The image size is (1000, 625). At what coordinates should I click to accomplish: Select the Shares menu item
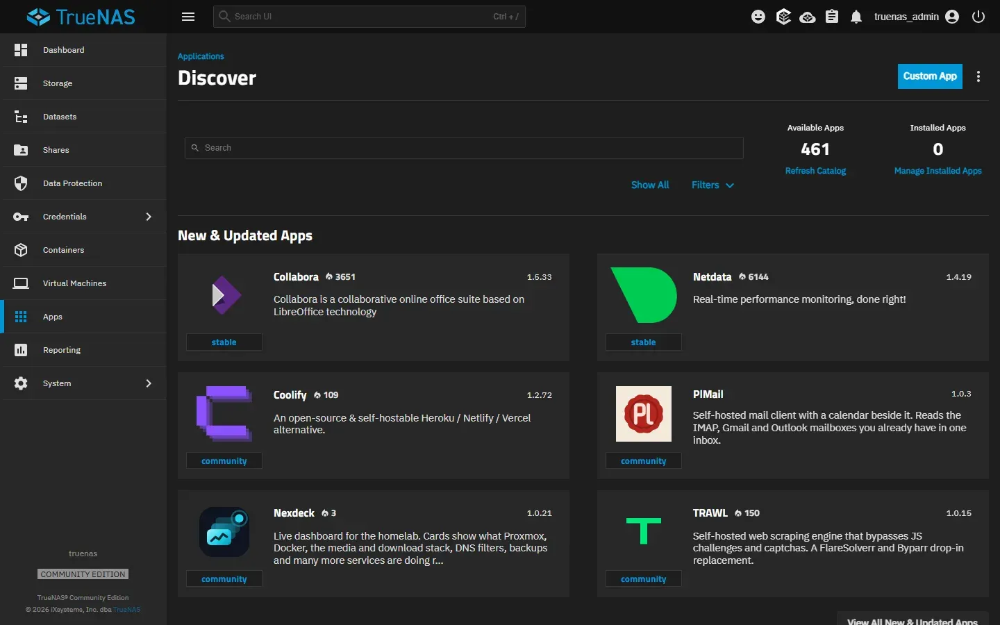(x=83, y=150)
